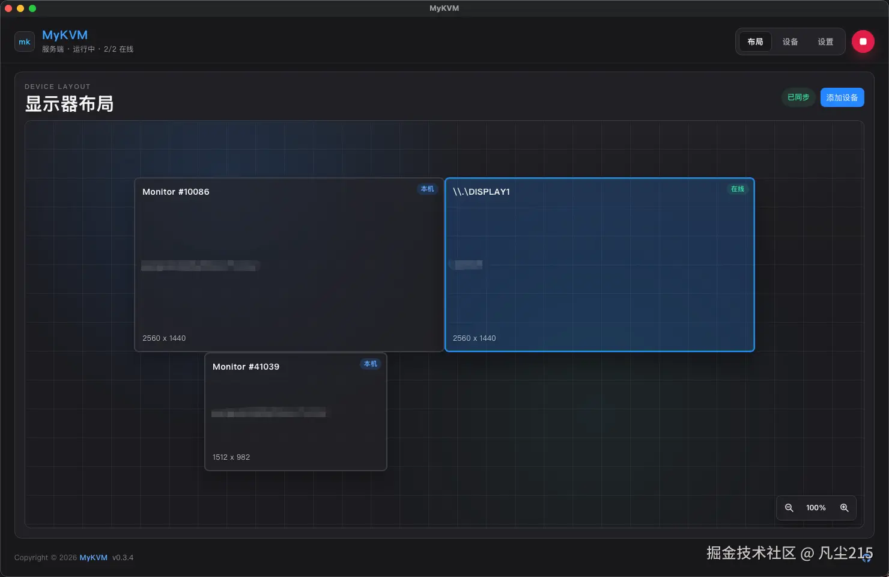Viewport: 889px width, 577px height.
Task: Select the \\.\DISPLAY1 display card
Action: (599, 264)
